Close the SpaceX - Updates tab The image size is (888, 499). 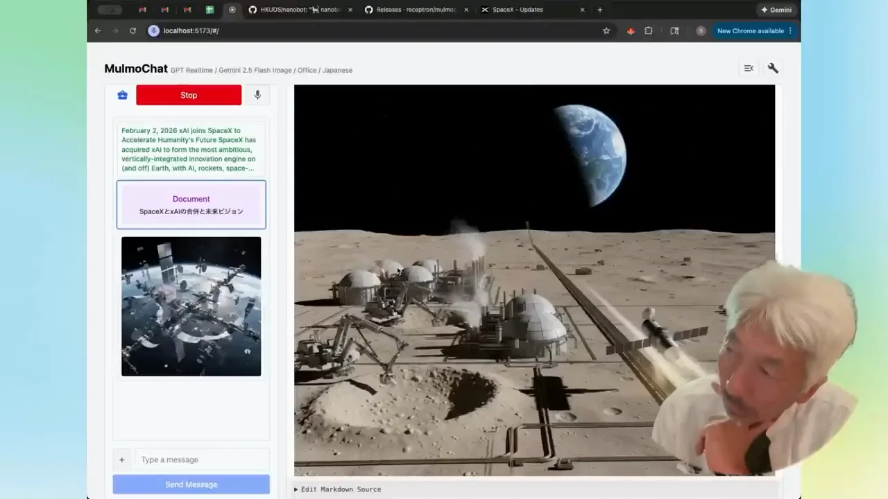click(582, 10)
